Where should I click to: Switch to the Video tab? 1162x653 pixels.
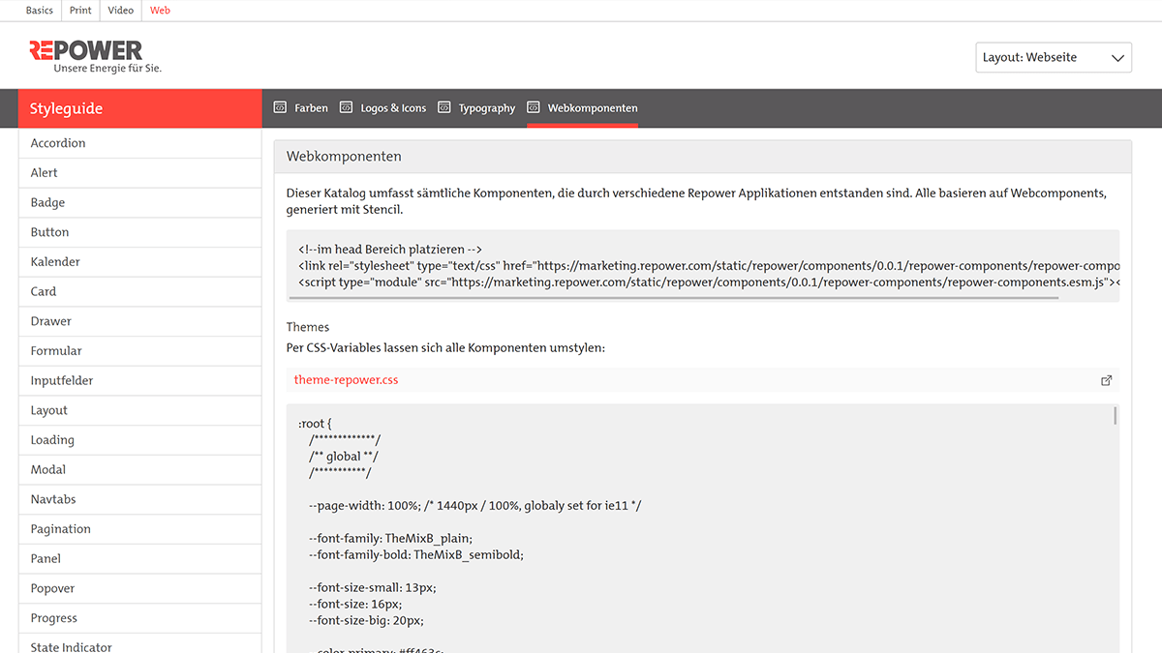point(120,11)
